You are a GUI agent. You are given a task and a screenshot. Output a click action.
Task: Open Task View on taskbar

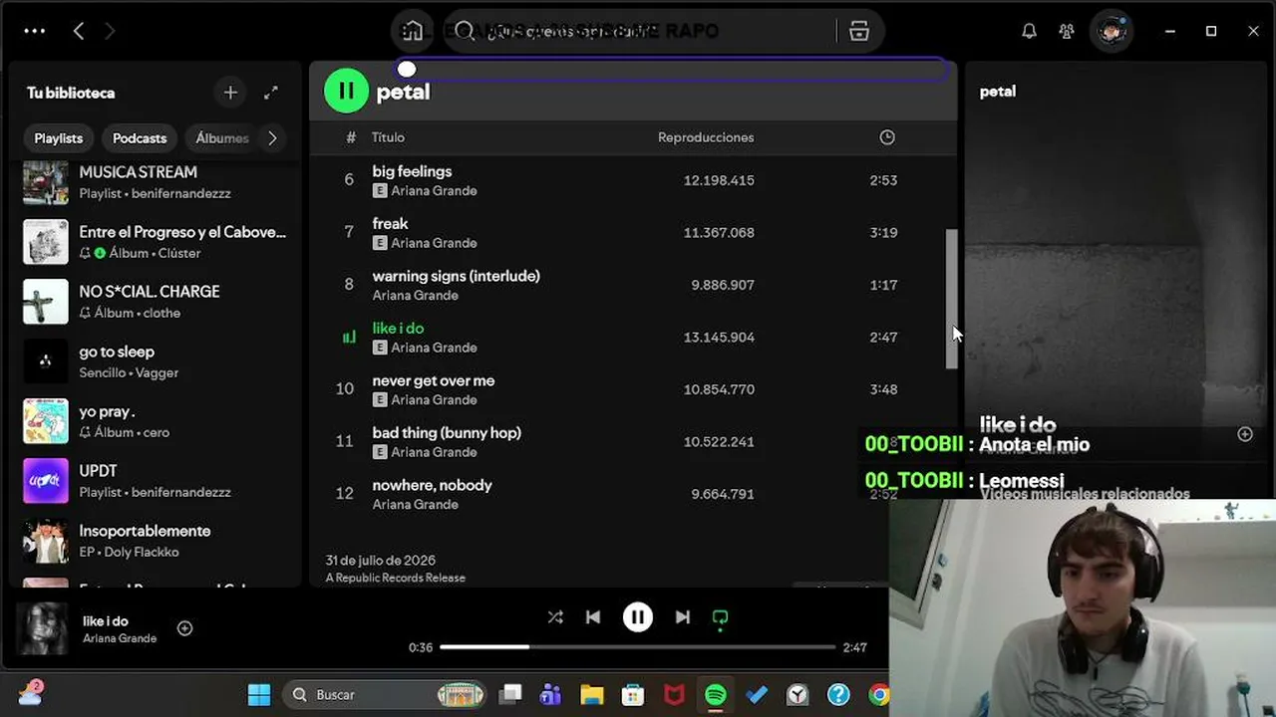pyautogui.click(x=510, y=694)
